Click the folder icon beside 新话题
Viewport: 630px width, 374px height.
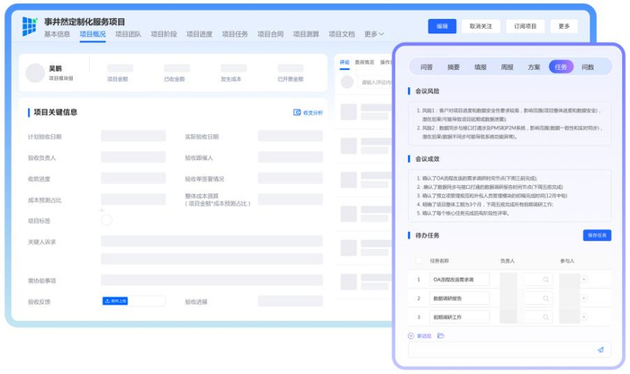[441, 335]
